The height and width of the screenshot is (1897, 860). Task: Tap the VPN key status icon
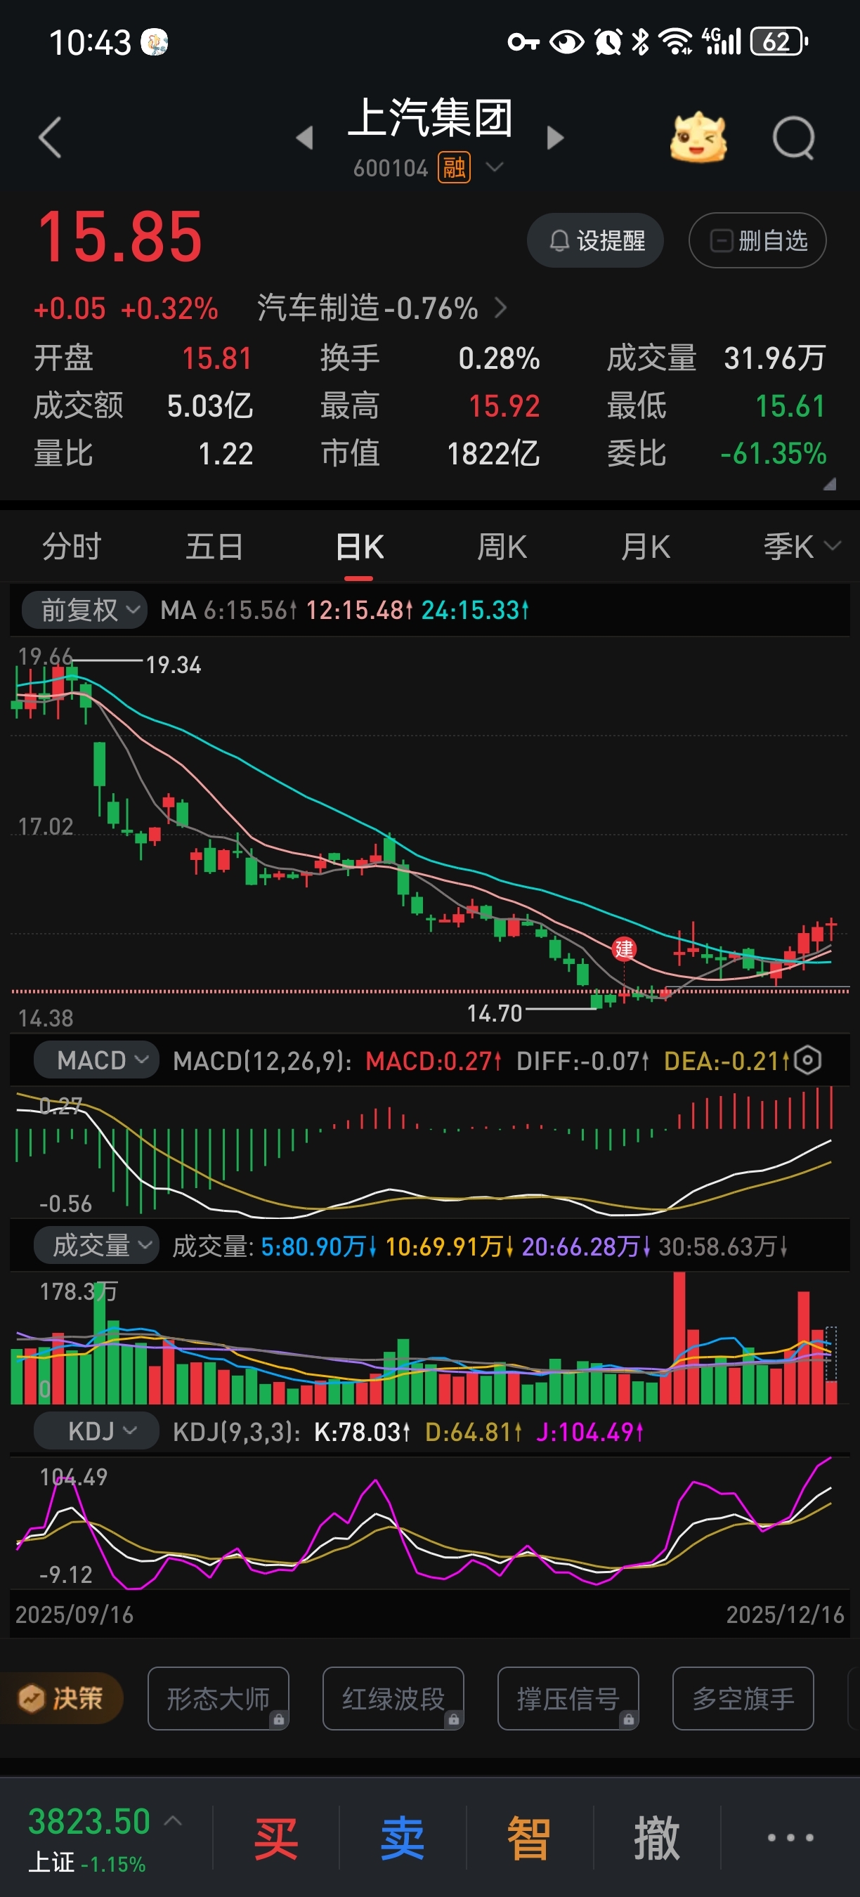[523, 42]
